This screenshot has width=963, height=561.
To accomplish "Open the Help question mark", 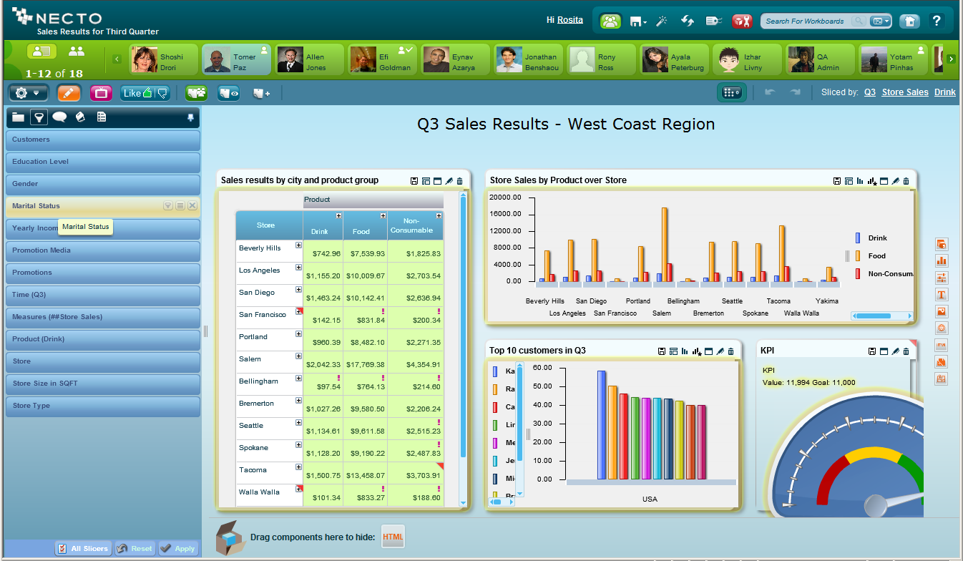I will coord(937,21).
